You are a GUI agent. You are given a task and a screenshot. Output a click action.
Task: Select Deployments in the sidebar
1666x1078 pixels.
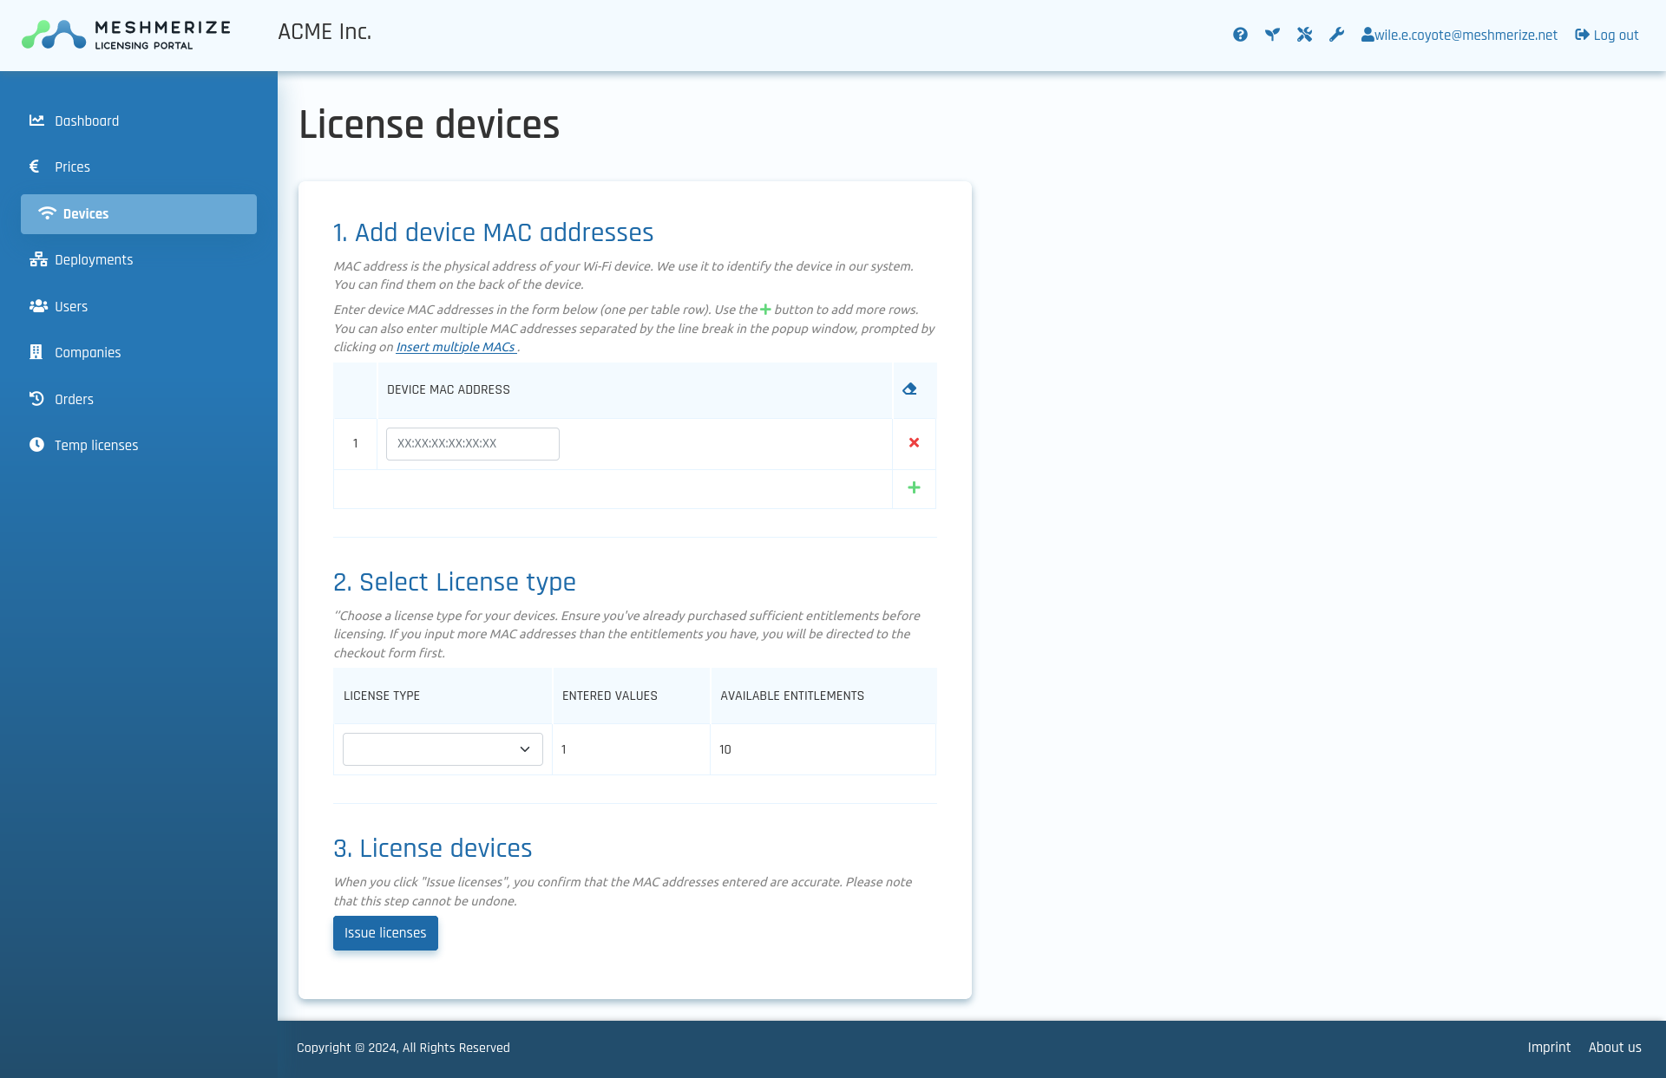pyautogui.click(x=94, y=260)
